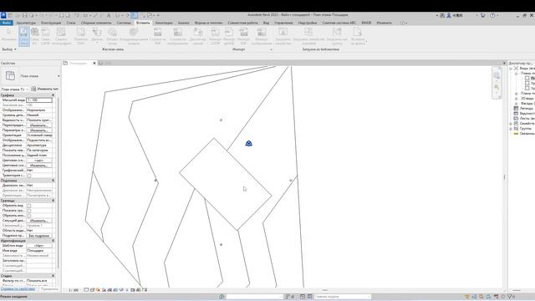This screenshot has height=301, width=535.
Task: Open the File tab
Action: click(7, 23)
